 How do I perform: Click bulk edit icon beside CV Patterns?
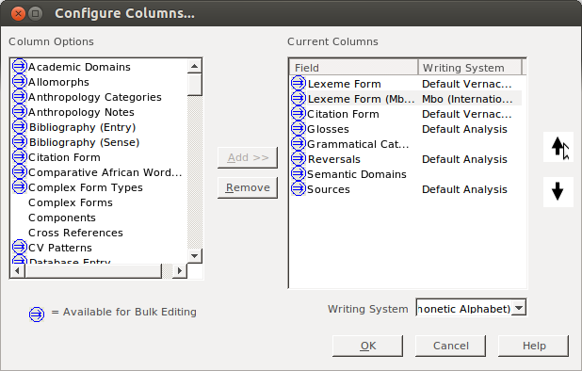pyautogui.click(x=19, y=247)
